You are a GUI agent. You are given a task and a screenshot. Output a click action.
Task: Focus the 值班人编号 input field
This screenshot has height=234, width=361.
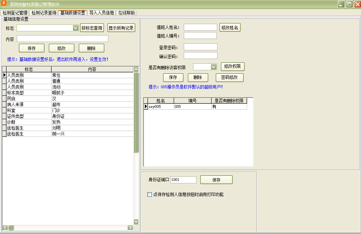(x=200, y=35)
